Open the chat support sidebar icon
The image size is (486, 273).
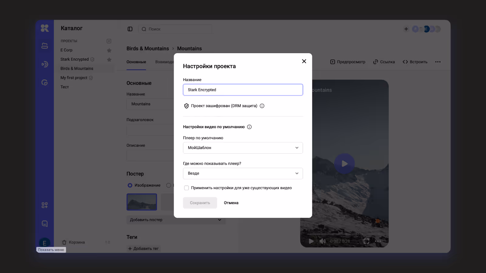pos(45,224)
